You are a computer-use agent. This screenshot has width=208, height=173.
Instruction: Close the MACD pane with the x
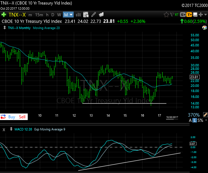coord(4,130)
